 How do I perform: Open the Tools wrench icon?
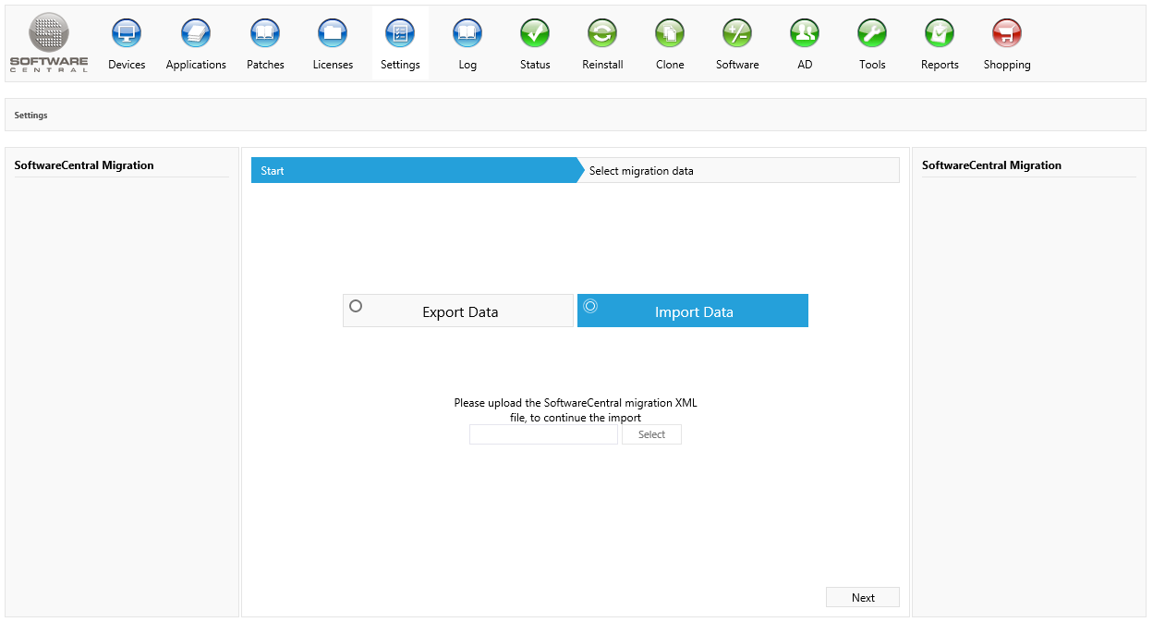point(872,34)
